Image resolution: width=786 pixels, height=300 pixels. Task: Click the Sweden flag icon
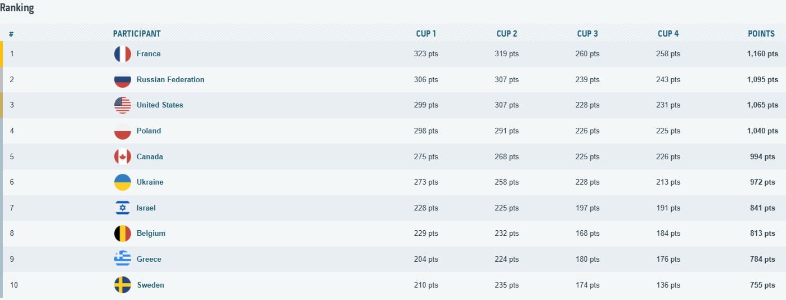coord(123,285)
